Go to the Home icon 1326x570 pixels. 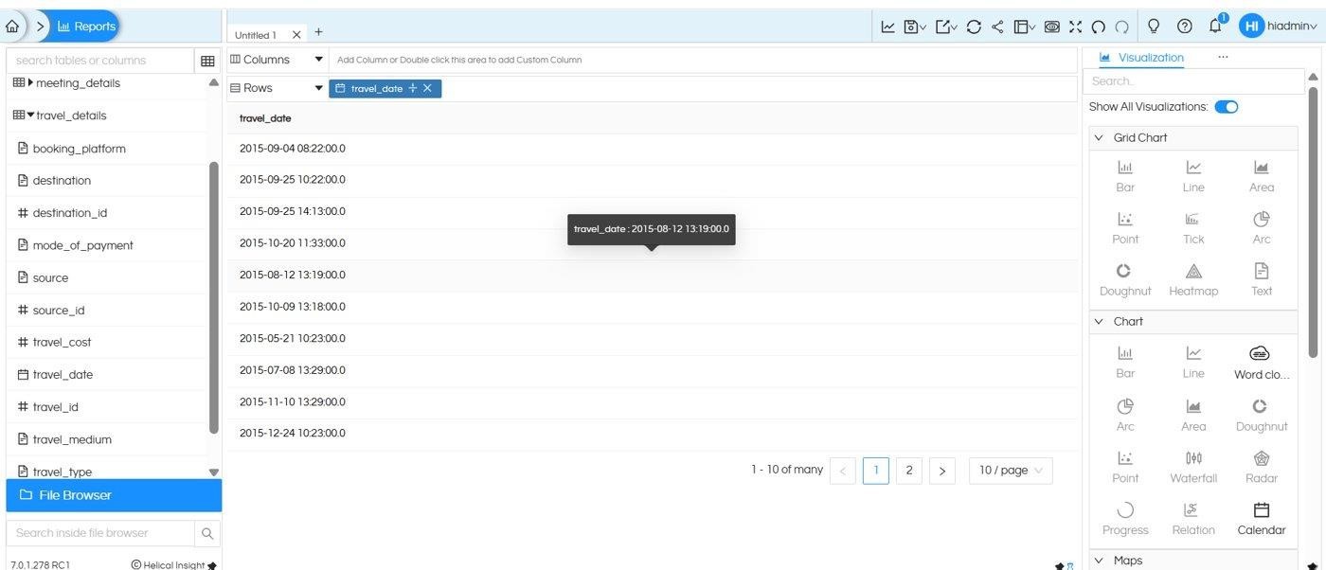12,27
